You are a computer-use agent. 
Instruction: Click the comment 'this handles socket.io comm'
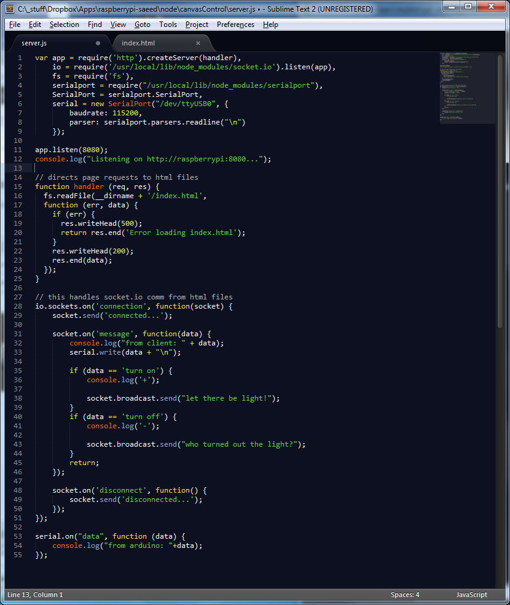(x=134, y=297)
